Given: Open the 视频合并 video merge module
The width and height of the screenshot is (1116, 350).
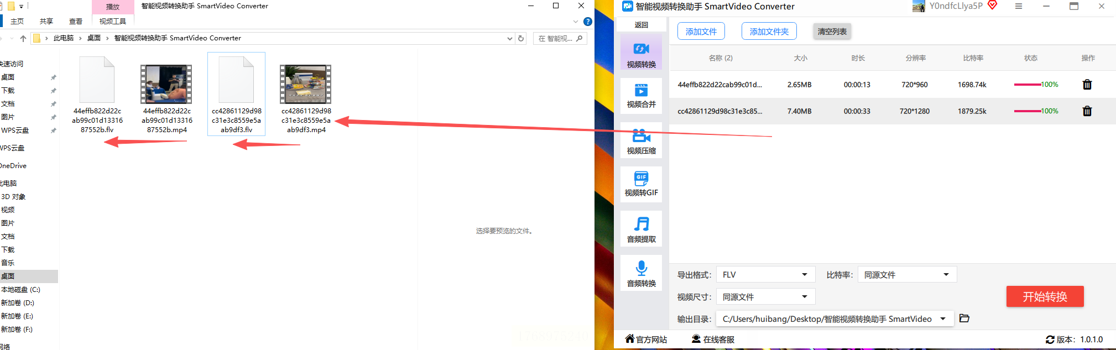Looking at the screenshot, I should (x=641, y=95).
